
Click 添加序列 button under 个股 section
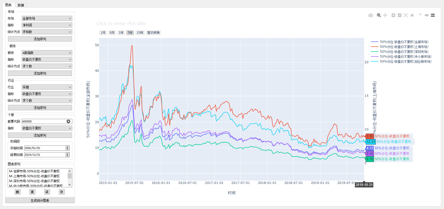point(40,135)
